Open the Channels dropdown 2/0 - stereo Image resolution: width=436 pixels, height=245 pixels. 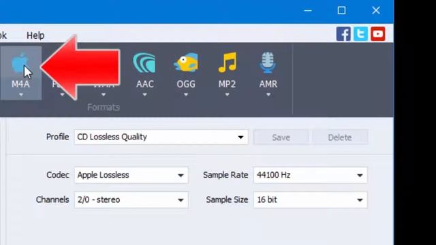tap(131, 199)
